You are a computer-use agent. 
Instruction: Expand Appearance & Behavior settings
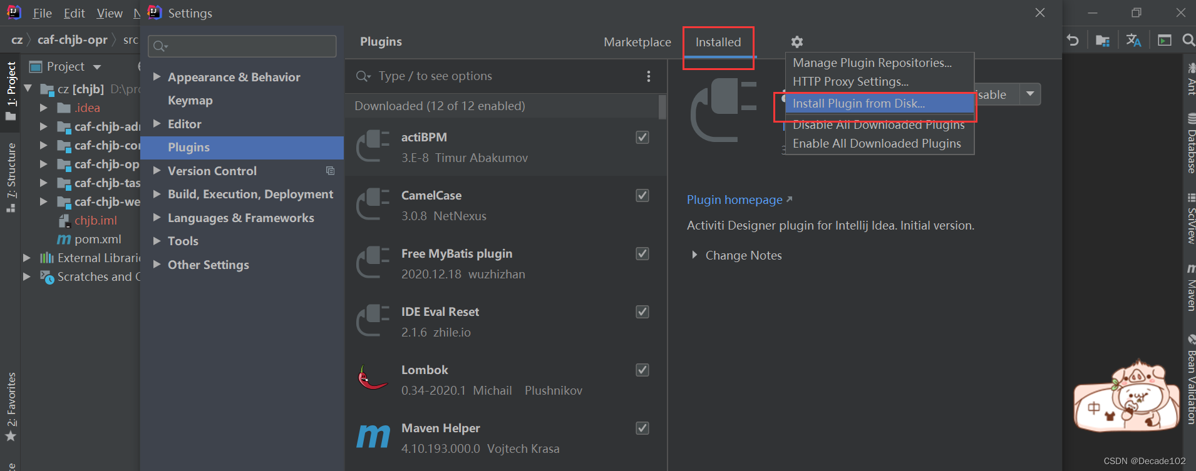pos(157,77)
